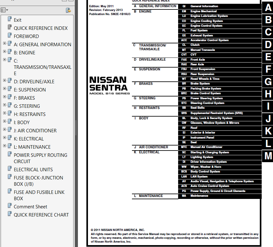Click bookmark icon beside L: MAINTENANCE
The width and height of the screenshot is (273, 247).
[10, 146]
